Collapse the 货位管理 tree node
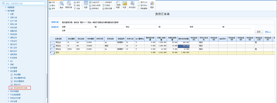Viewport: 277px width, 103px height. point(8,71)
